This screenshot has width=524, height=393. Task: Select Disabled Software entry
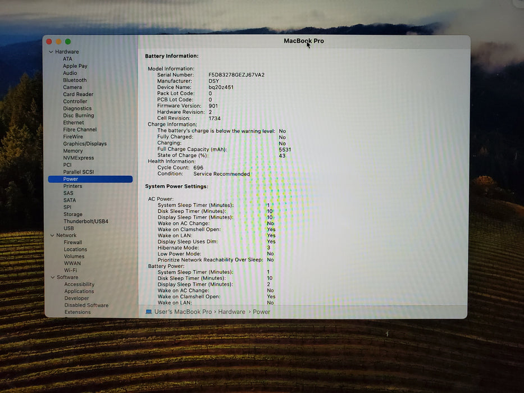[x=86, y=305]
